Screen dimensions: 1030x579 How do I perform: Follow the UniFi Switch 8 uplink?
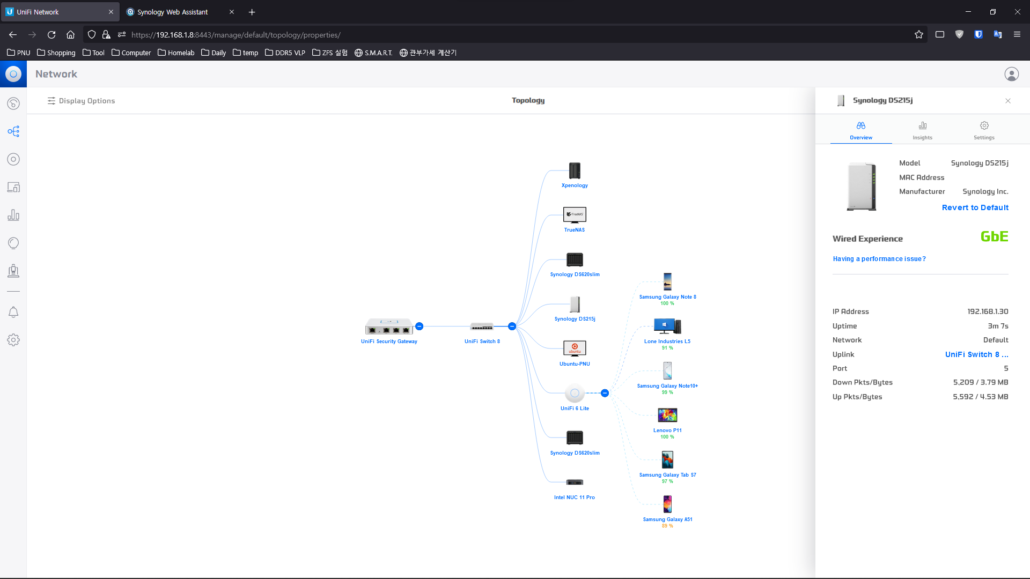coord(976,354)
